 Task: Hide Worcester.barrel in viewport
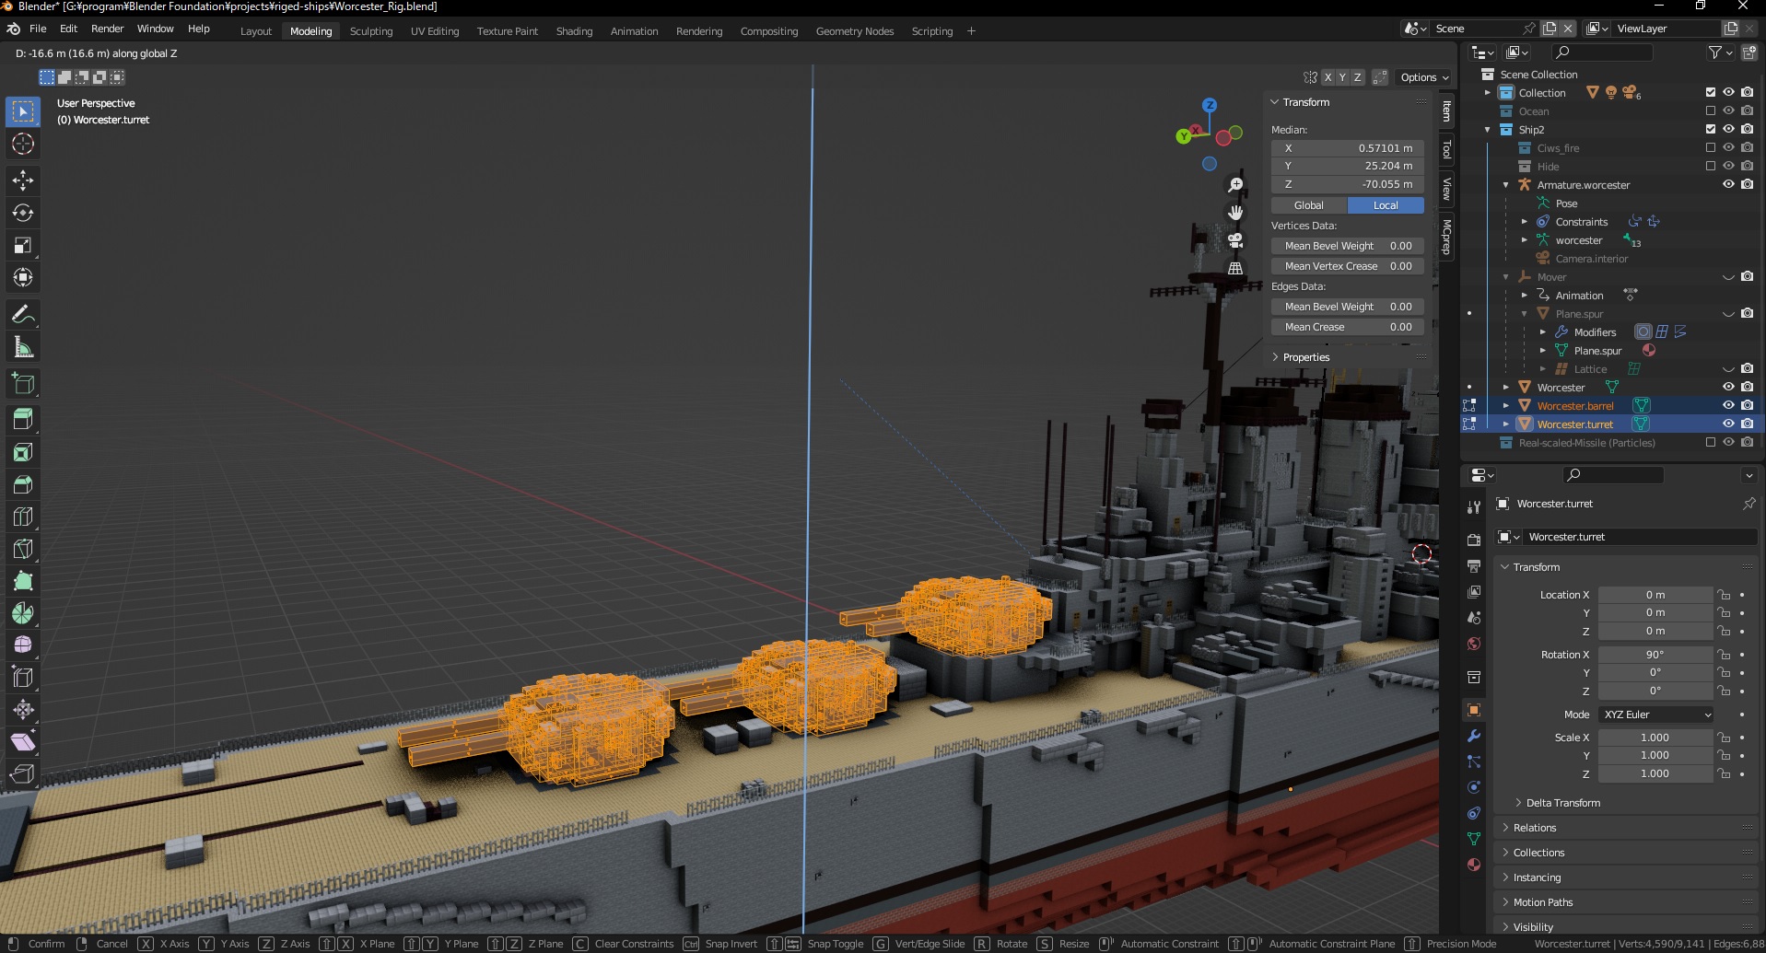1728,406
